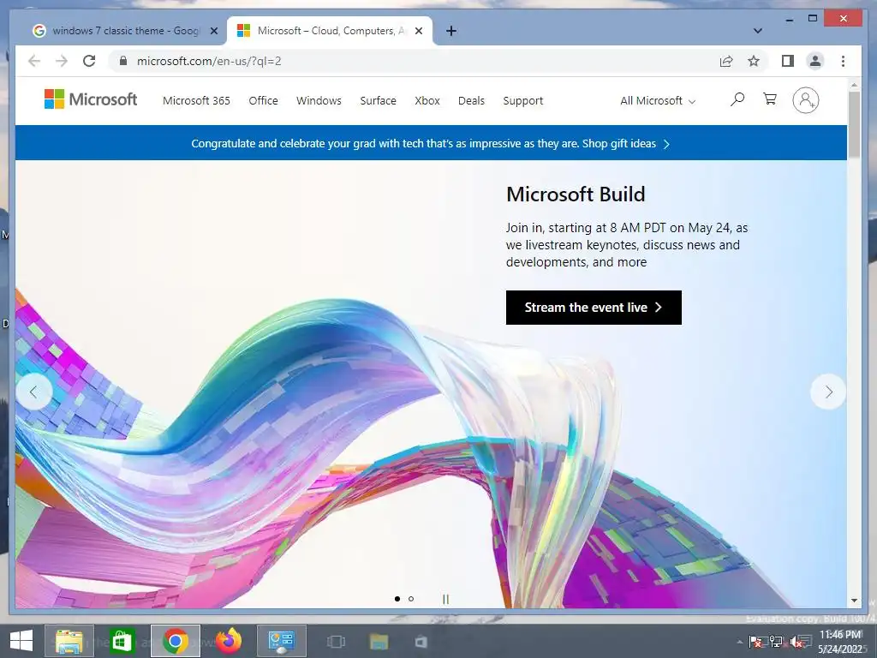877x658 pixels.
Task: Show next carousel slide
Action: coord(828,392)
